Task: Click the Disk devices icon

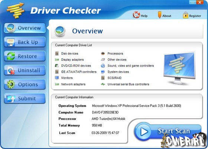Action: tap(57, 53)
